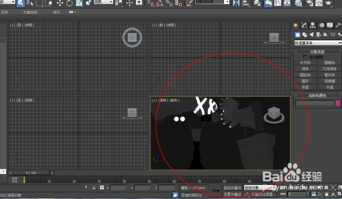This screenshot has height=199, width=342.
Task: Click the Render Production teapot
Action: click(328, 3)
